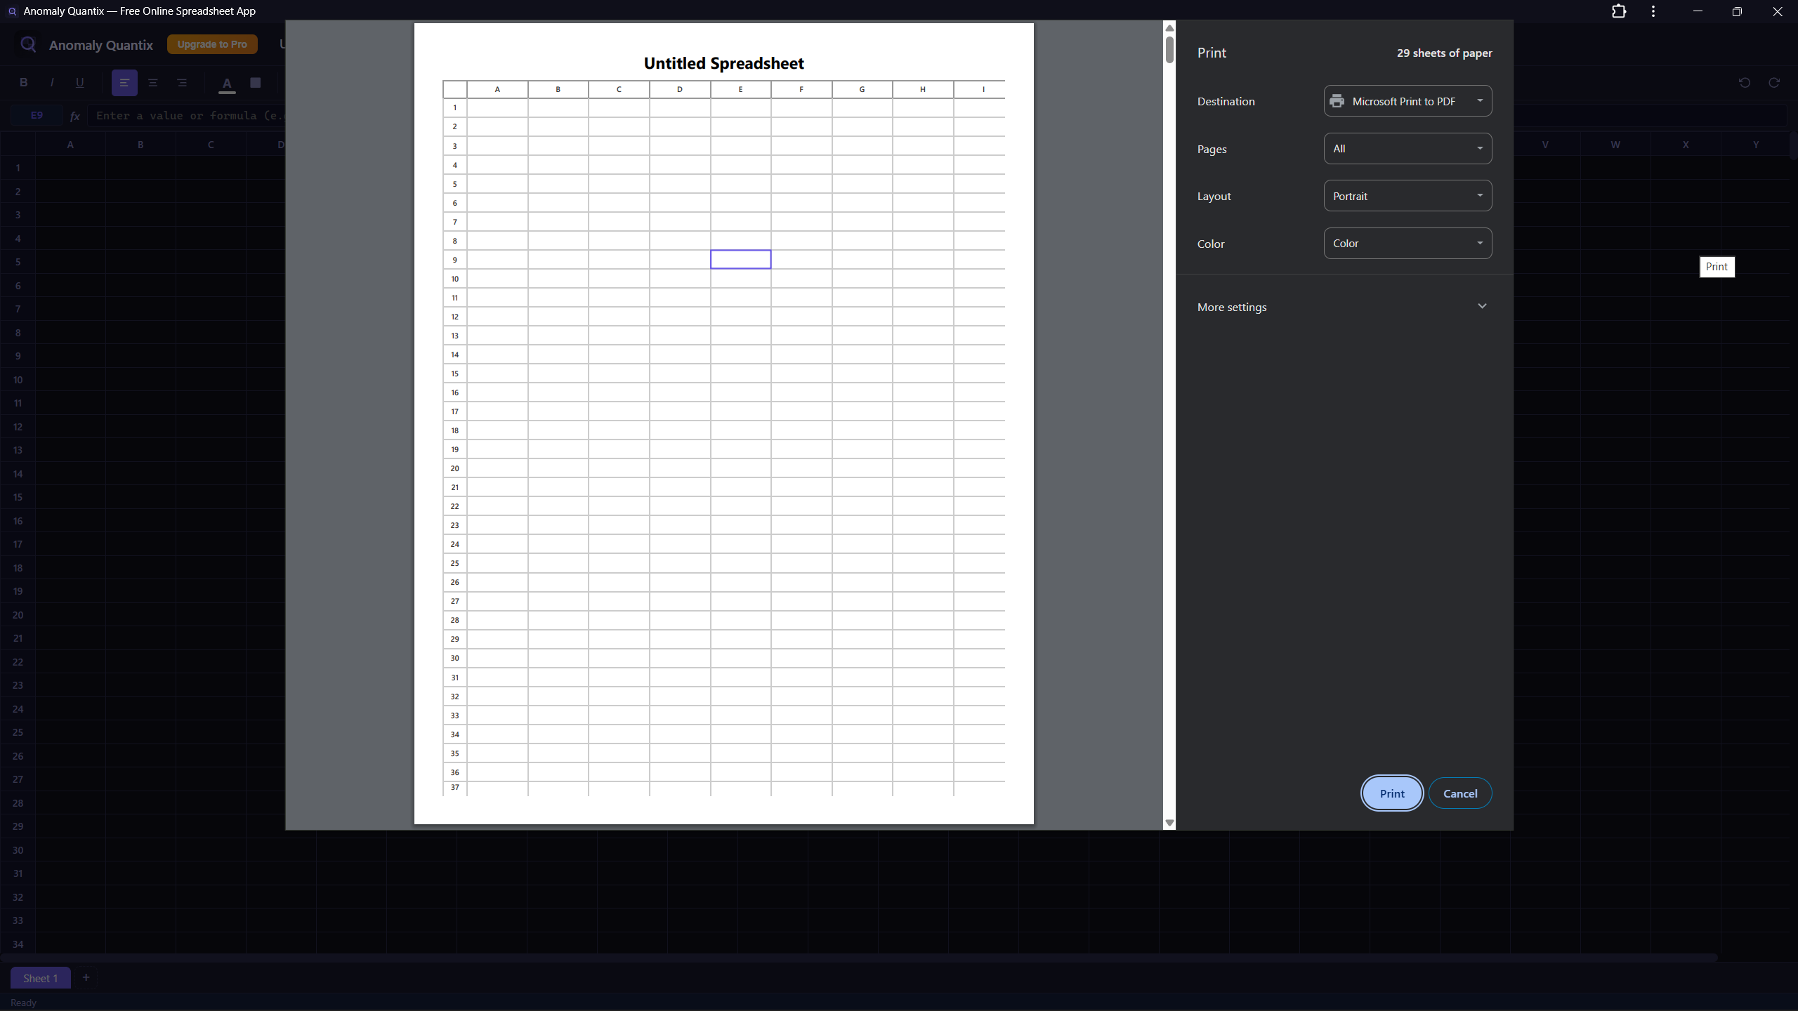Click the browser extensions puzzle icon
The height and width of the screenshot is (1011, 1798).
(1619, 11)
